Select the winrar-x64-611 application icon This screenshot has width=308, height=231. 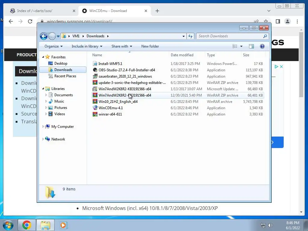tap(95, 114)
